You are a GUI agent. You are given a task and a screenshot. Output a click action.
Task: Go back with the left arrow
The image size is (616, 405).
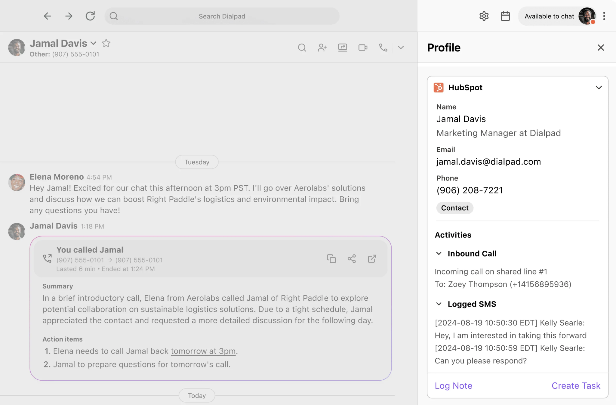tap(48, 16)
